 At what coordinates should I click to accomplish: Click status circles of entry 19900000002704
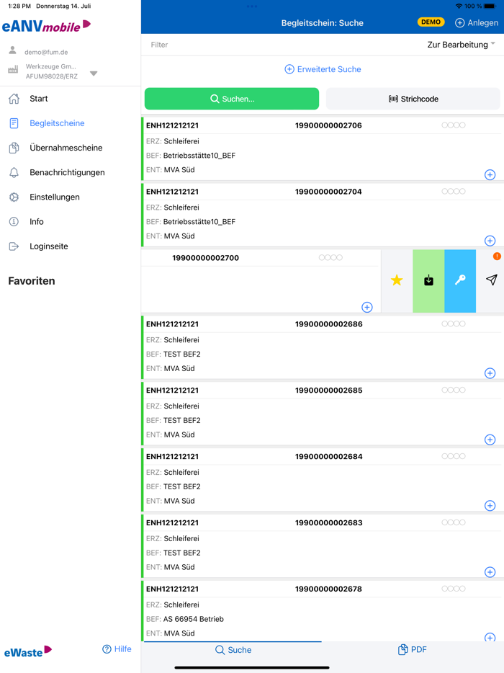click(x=454, y=192)
